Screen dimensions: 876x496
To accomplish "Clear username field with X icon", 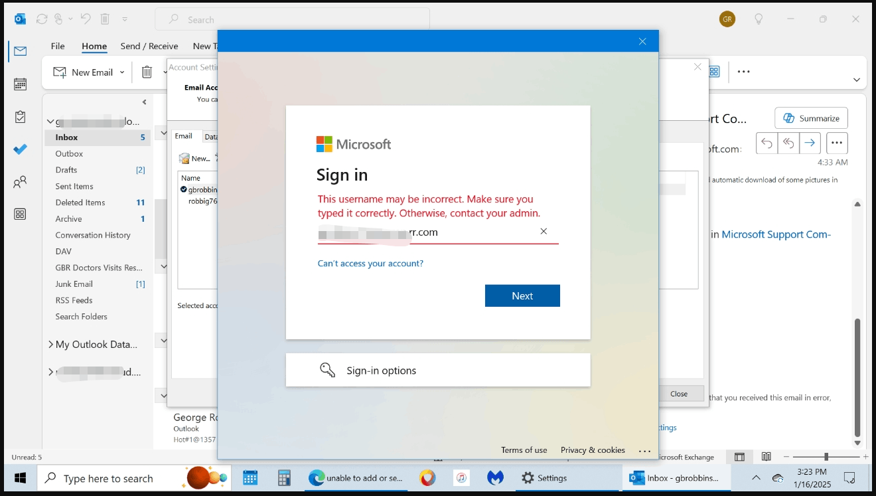I will coord(544,231).
